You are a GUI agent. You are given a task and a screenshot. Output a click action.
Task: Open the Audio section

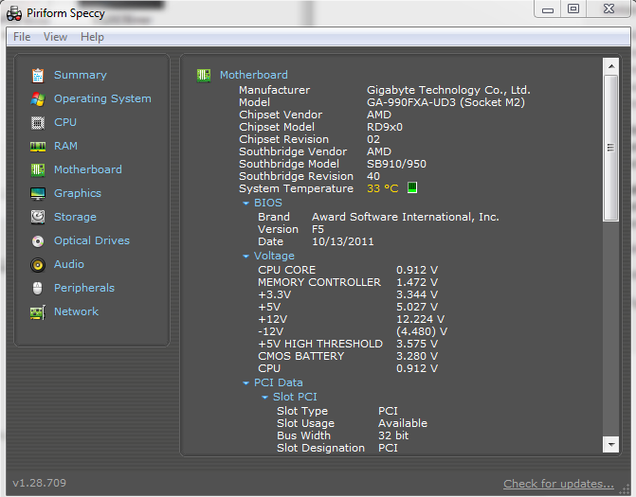pyautogui.click(x=69, y=264)
